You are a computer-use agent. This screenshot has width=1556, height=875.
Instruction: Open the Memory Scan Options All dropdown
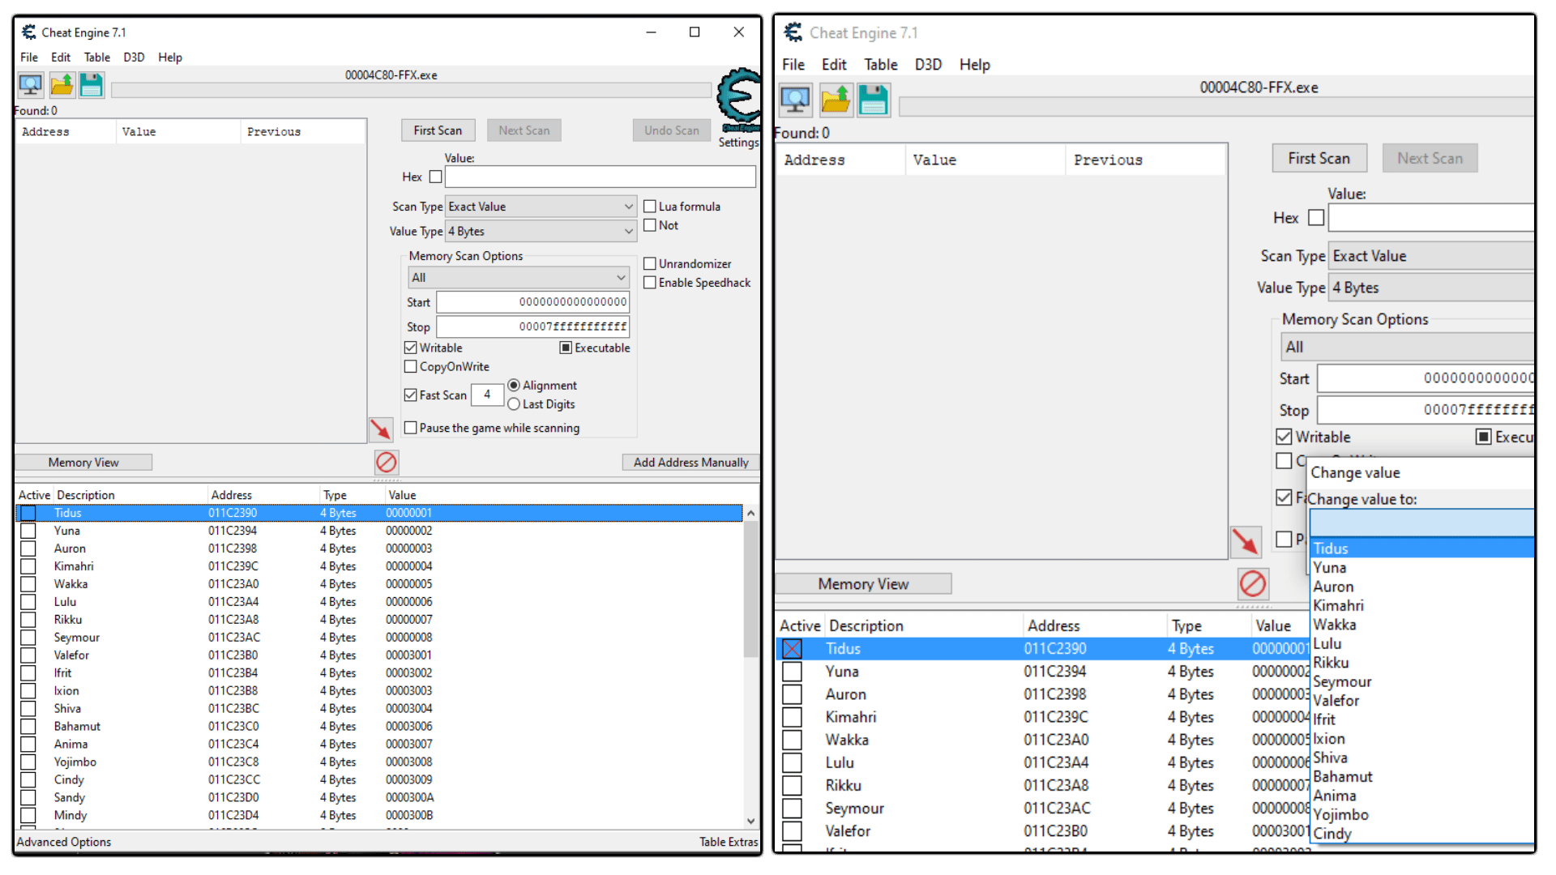[x=519, y=277]
